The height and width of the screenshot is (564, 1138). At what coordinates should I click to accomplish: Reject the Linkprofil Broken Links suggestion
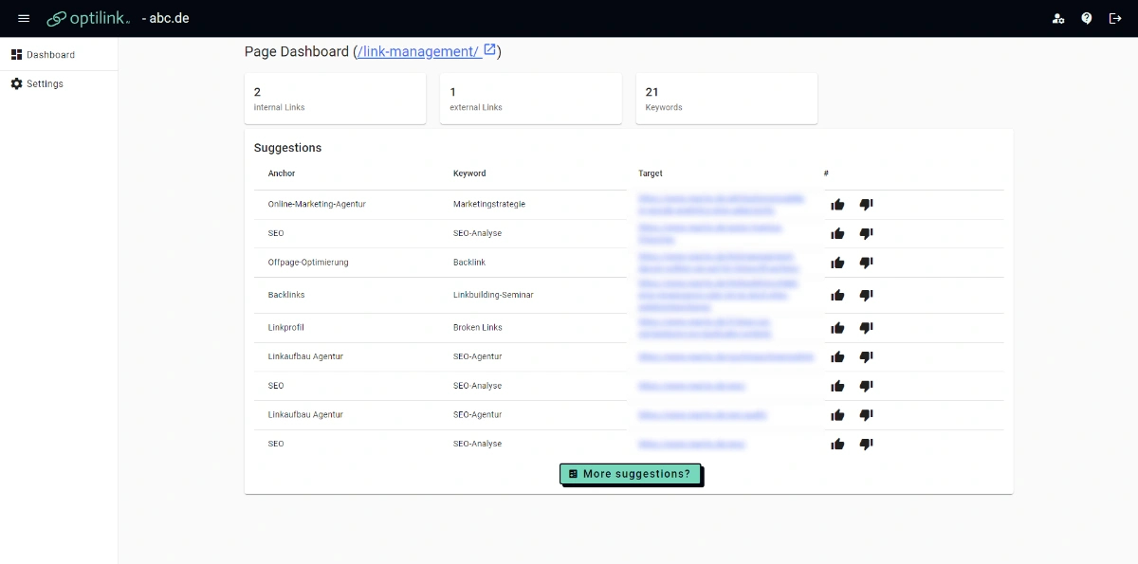866,328
